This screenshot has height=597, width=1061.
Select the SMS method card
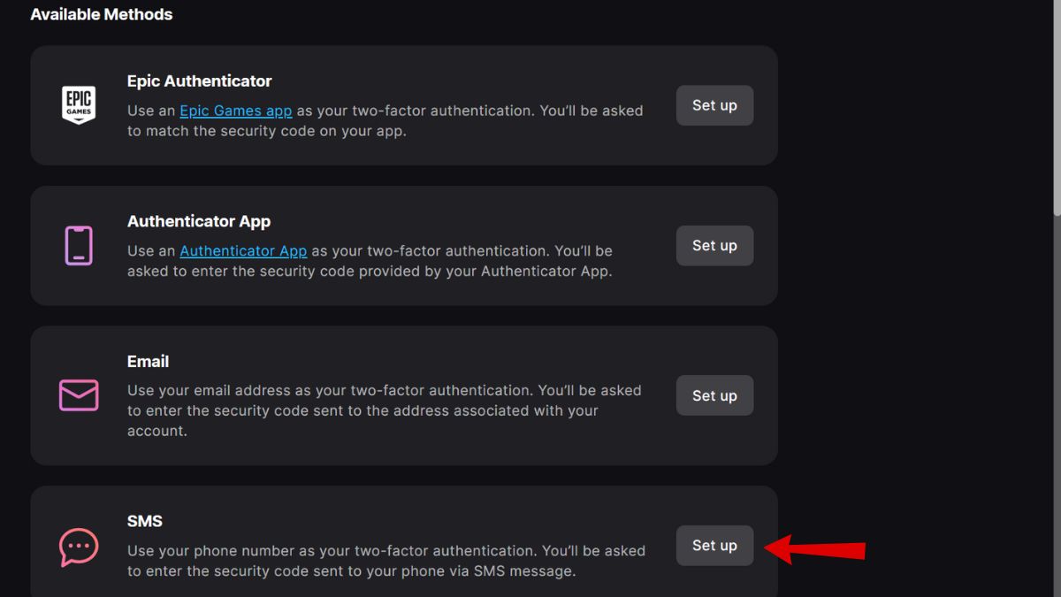[x=403, y=540]
